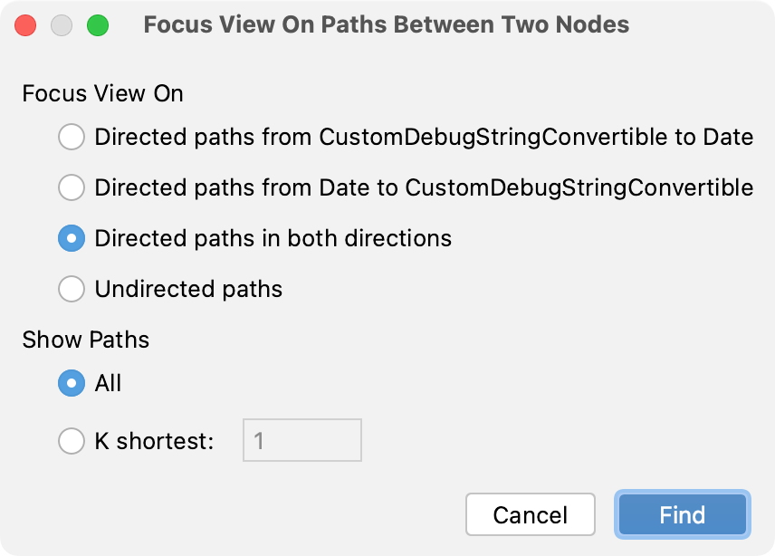Select the Undirected paths radio circle
Viewport: 775px width, 556px height.
(x=72, y=289)
